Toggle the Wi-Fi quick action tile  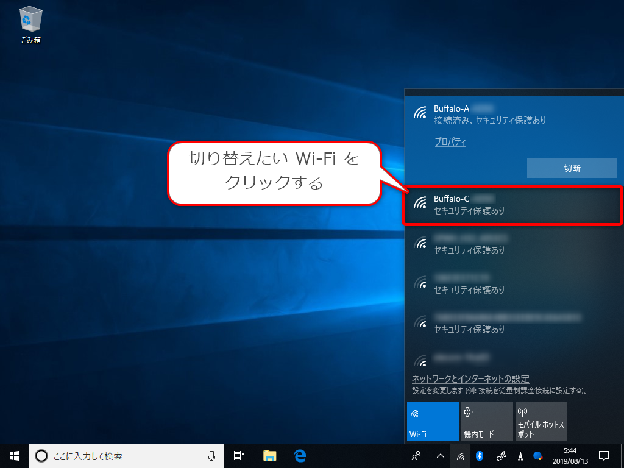point(432,422)
